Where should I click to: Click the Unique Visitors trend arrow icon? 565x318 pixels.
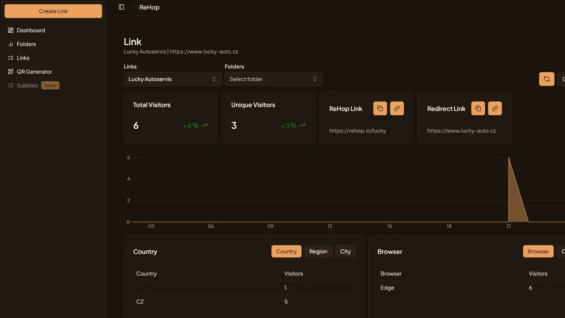[x=302, y=125]
